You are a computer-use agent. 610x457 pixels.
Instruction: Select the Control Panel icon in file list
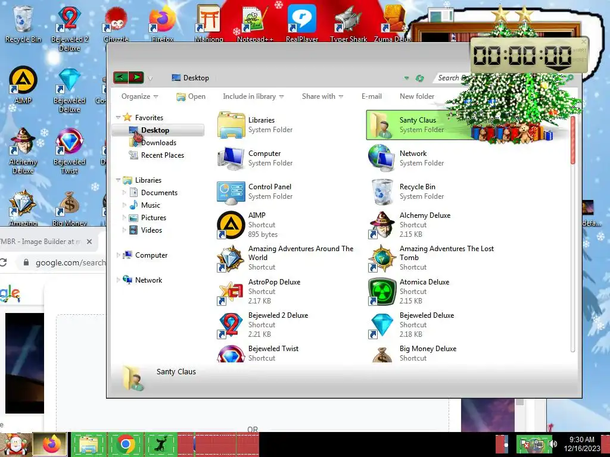231,192
